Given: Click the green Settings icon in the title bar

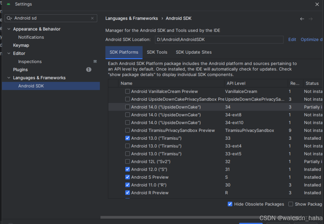Looking at the screenshot, I should pyautogui.click(x=9, y=4).
